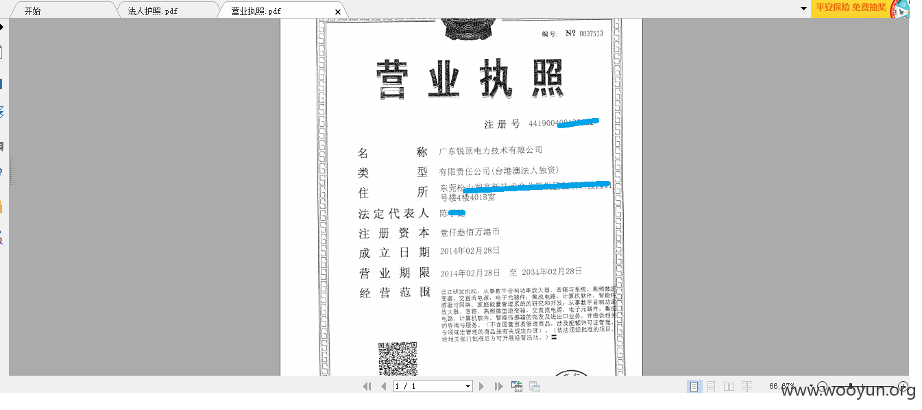Open the tab list dropdown arrow
The width and height of the screenshot is (922, 410).
(803, 9)
